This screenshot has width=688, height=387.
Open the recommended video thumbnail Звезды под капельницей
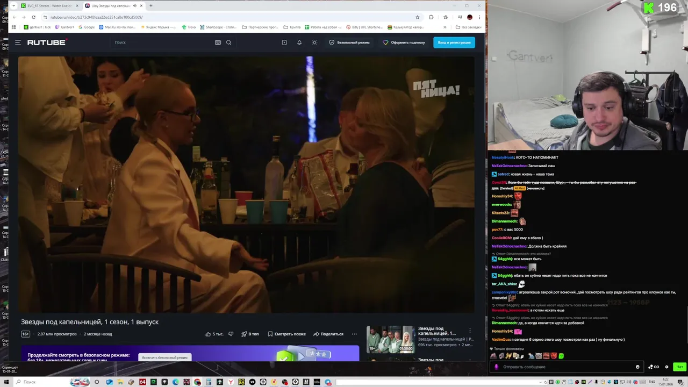[391, 339]
